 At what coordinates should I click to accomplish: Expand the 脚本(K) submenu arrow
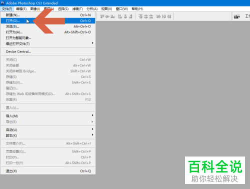click(x=92, y=135)
